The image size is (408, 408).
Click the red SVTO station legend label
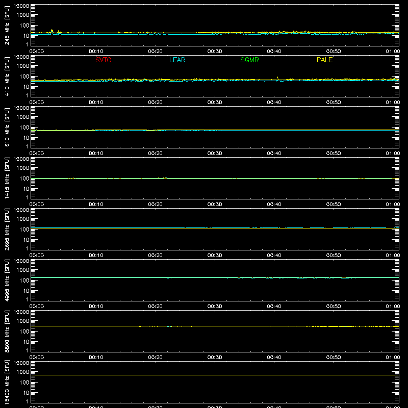(104, 60)
